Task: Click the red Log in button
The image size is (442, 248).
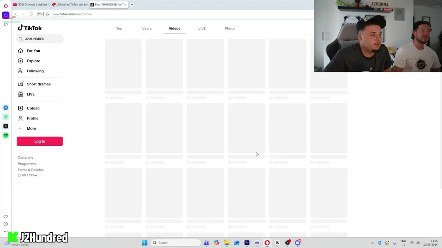Action: click(x=40, y=141)
